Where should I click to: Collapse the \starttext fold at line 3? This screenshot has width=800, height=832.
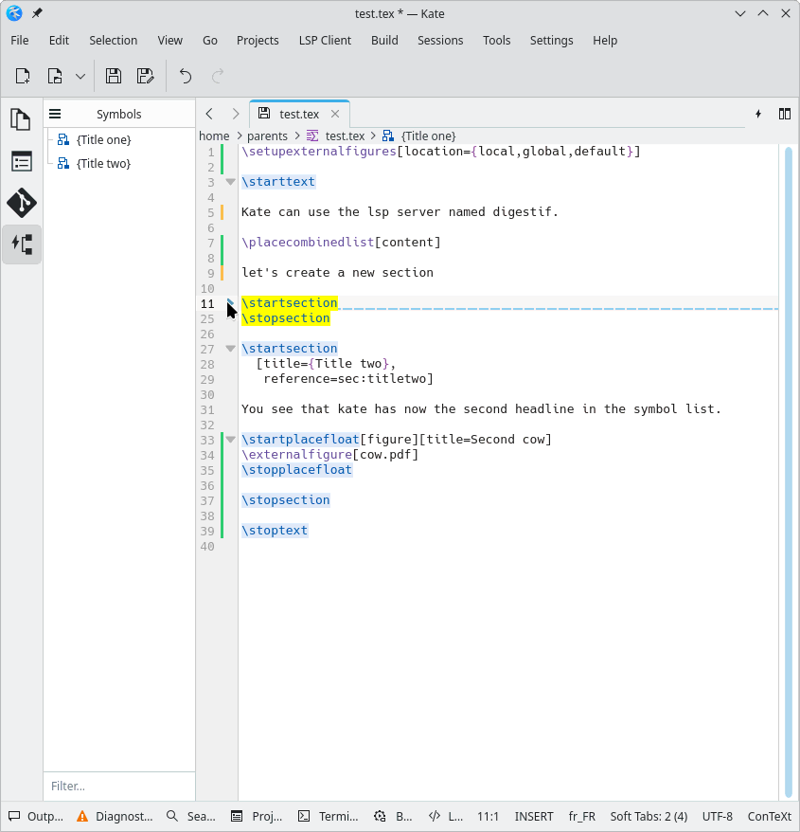tap(230, 182)
